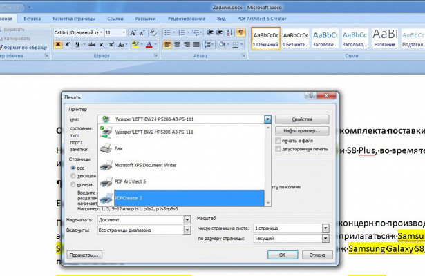The height and width of the screenshot is (276, 425).
Task: Justify paragraph text
Action: pos(196,44)
